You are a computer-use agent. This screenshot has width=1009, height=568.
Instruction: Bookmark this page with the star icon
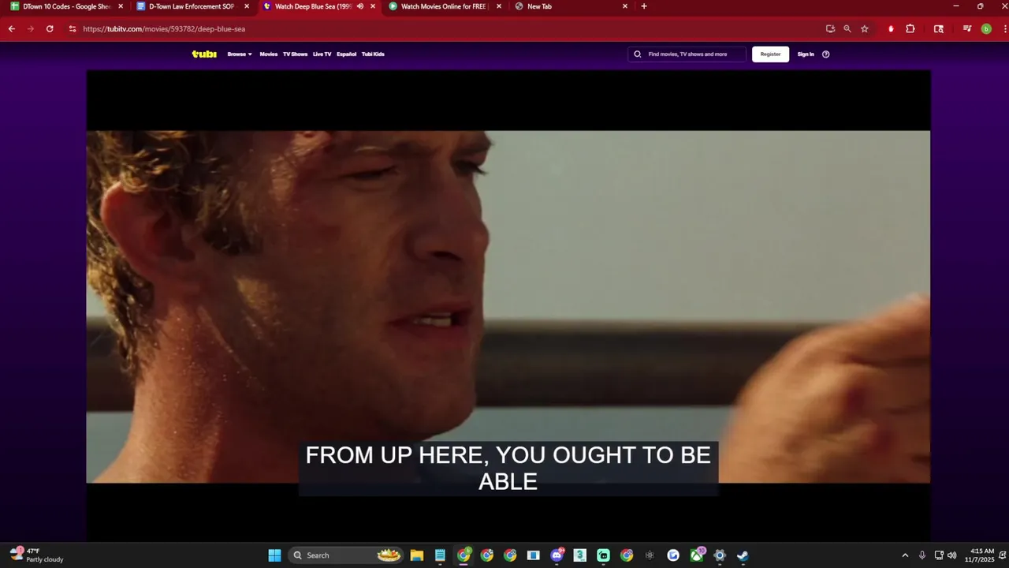pyautogui.click(x=865, y=28)
